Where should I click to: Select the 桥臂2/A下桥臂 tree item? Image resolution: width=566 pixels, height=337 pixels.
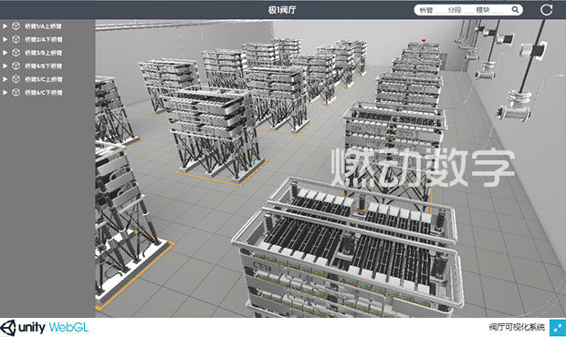tap(43, 39)
